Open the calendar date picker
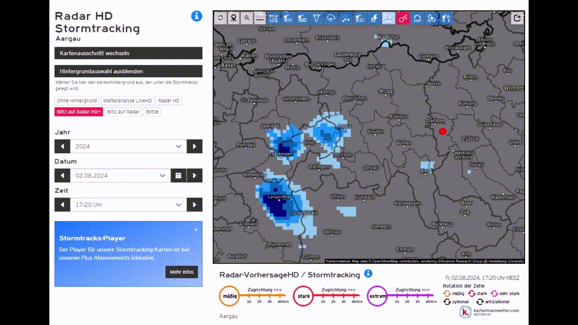Screen dimensions: 578x325 click(x=178, y=176)
